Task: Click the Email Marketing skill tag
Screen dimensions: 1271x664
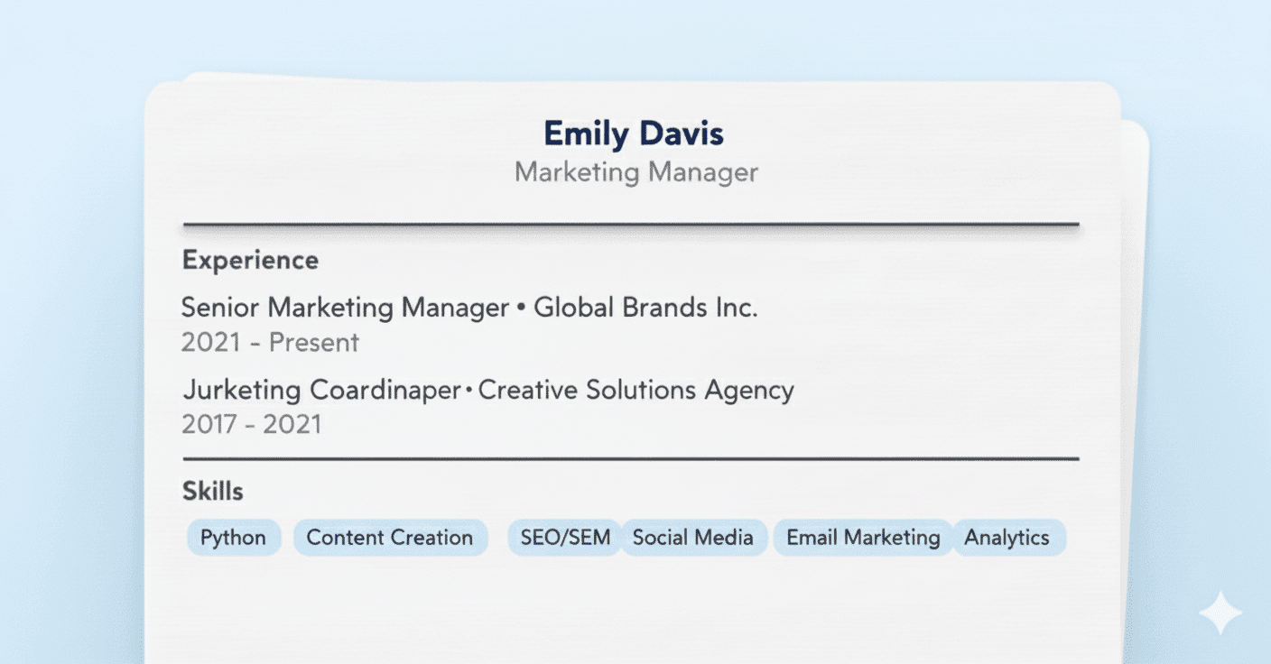Action: point(863,538)
